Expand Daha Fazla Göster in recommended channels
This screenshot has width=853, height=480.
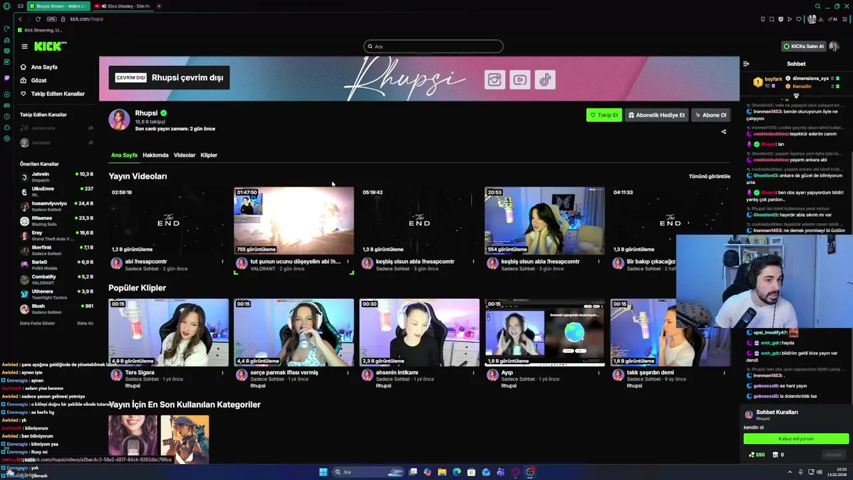(37, 323)
